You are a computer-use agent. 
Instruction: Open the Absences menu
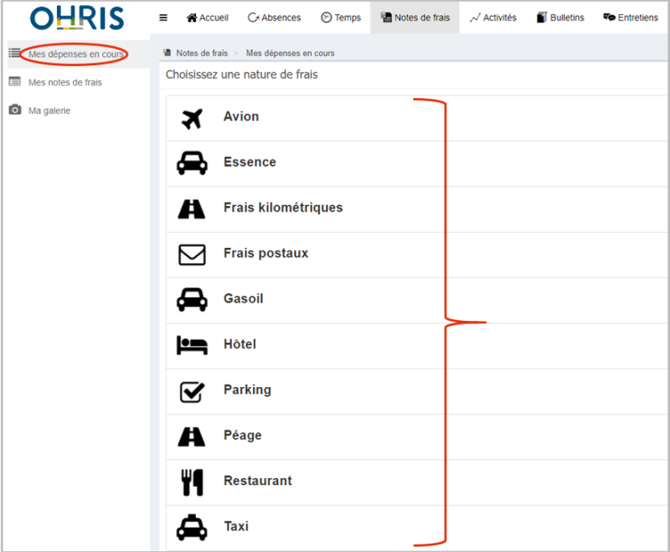275,18
